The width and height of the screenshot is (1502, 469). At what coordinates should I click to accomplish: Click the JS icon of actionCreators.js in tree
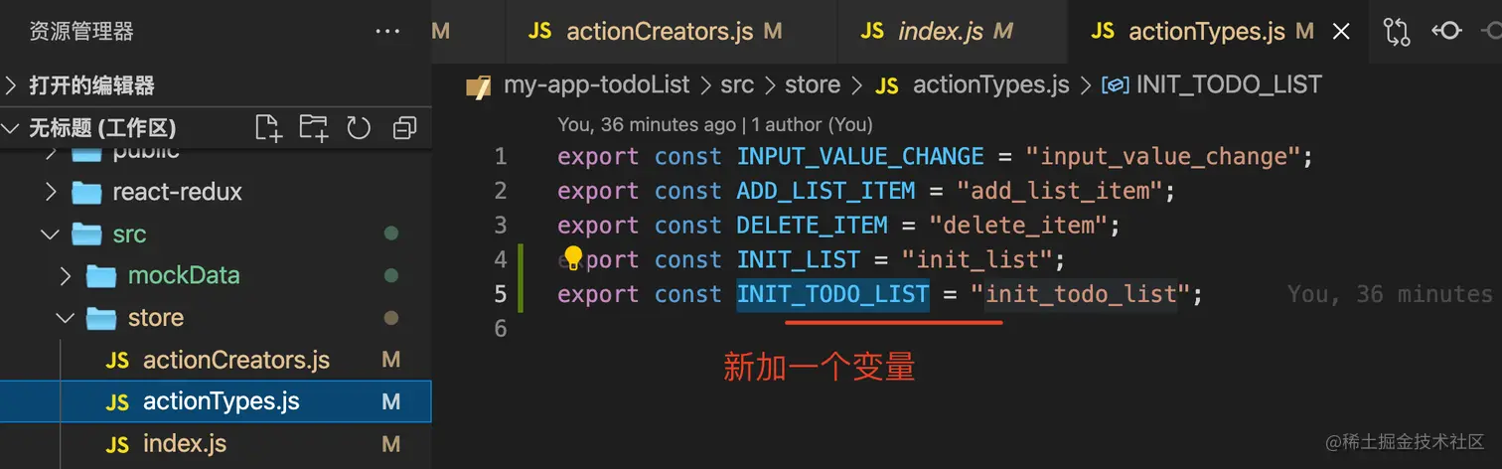point(117,360)
